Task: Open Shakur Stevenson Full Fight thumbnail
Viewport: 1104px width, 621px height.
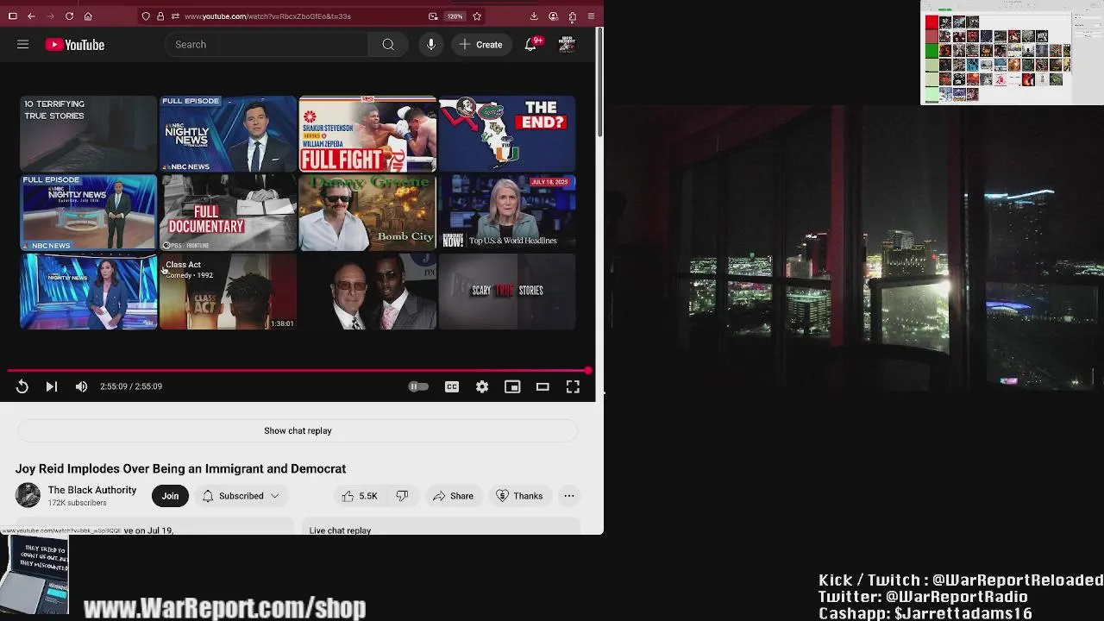Action: [x=367, y=134]
